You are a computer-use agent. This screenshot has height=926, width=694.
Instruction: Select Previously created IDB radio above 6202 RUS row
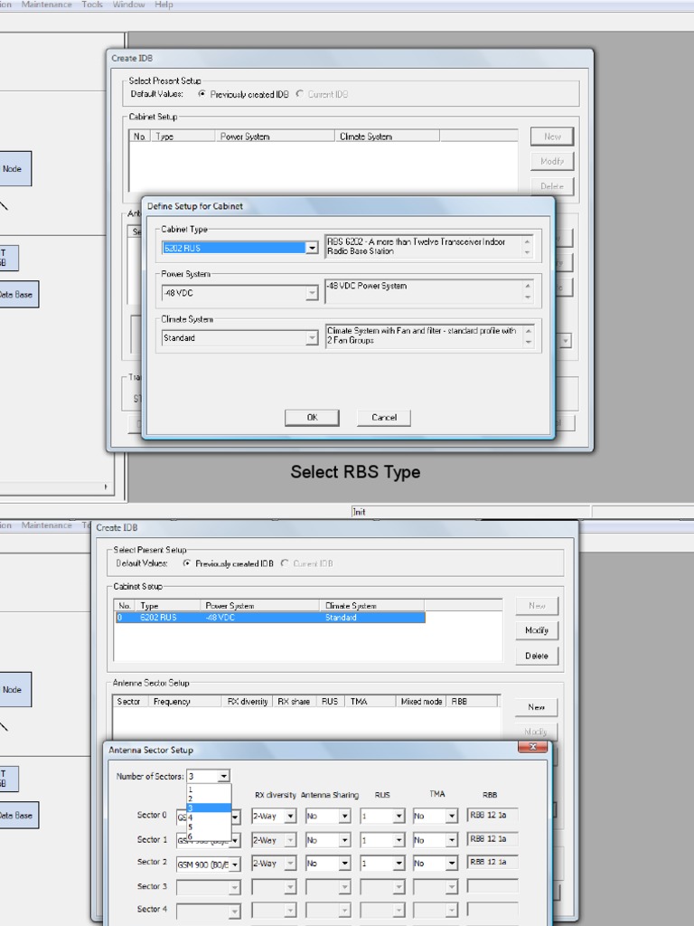tap(187, 563)
